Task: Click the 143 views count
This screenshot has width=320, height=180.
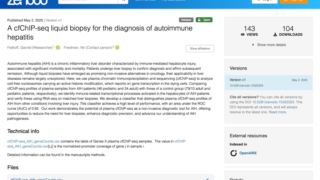Action: [249, 28]
